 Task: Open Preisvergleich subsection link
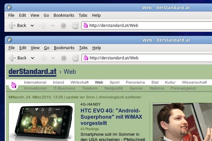183,89
